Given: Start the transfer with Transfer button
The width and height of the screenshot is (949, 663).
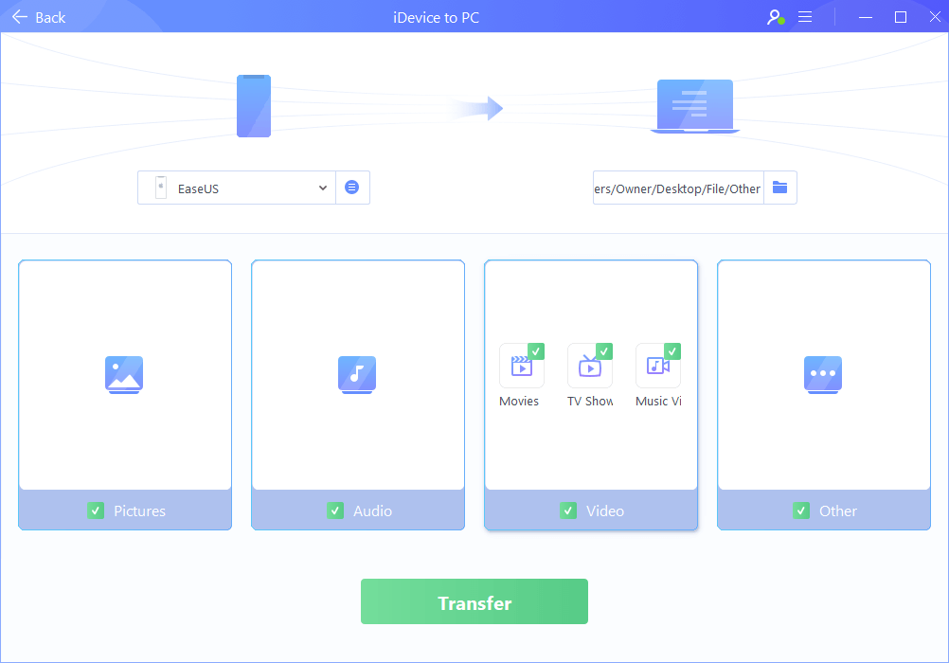Looking at the screenshot, I should [x=474, y=601].
